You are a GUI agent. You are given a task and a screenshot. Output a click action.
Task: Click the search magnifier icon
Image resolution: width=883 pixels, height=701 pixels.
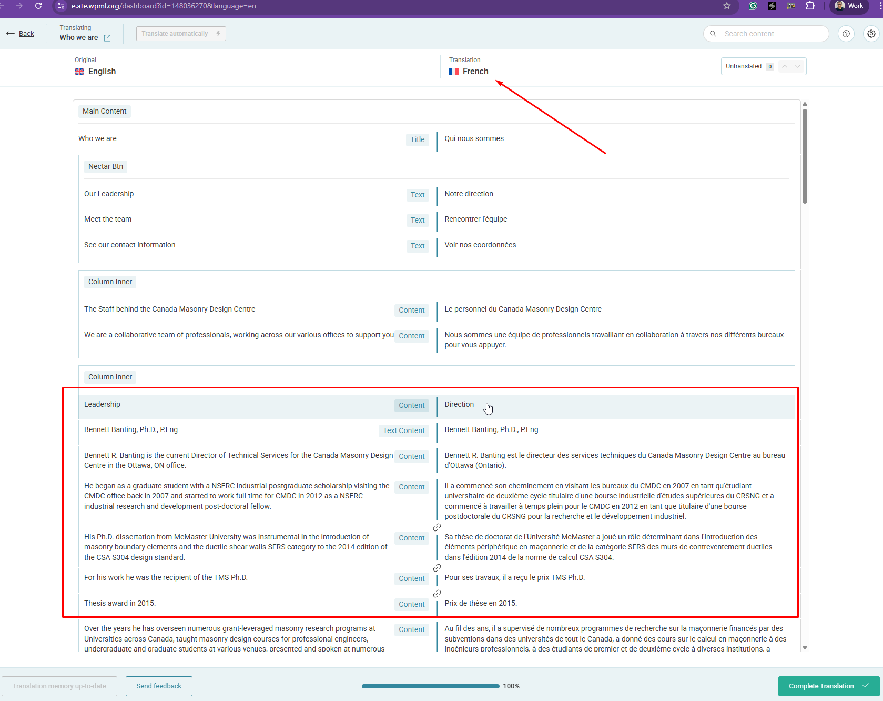click(x=713, y=34)
